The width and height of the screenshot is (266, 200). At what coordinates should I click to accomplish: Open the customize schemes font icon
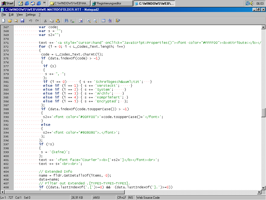pos(110,21)
